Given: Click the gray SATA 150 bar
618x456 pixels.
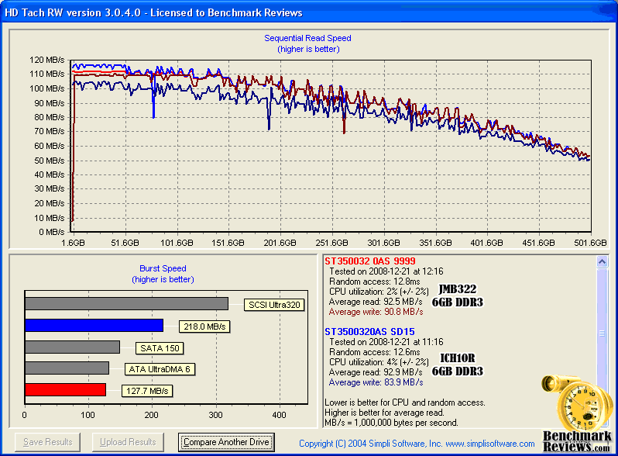Looking at the screenshot, I should tap(72, 347).
